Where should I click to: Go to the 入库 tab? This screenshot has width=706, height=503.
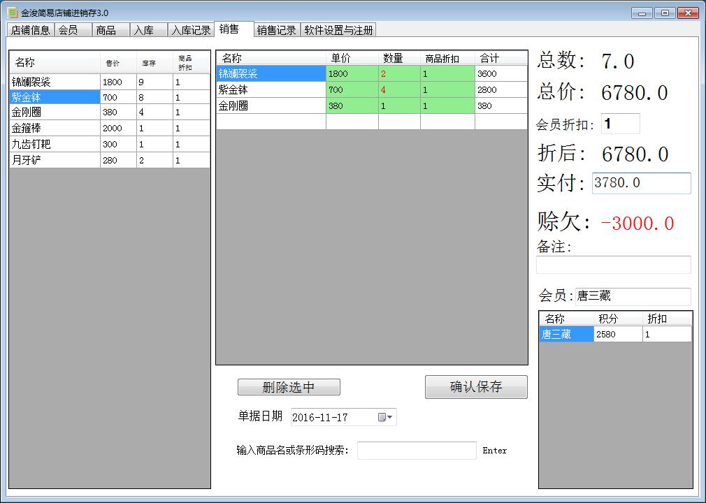(149, 30)
